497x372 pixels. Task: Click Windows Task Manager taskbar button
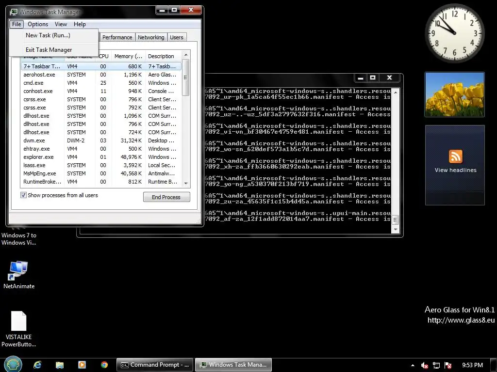click(233, 365)
